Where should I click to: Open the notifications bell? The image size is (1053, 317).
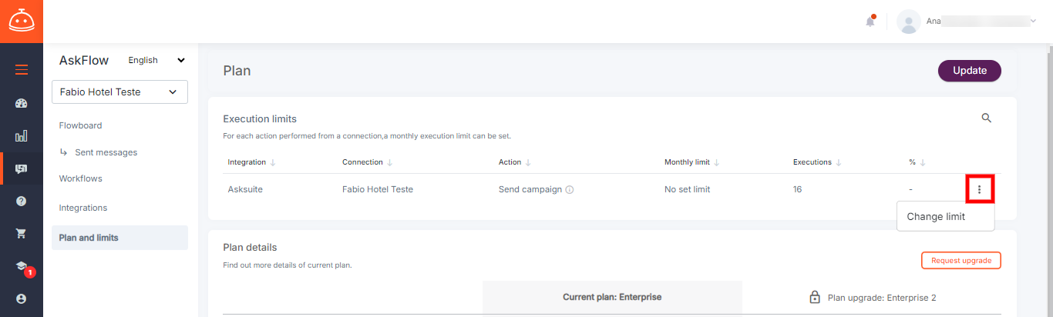click(x=870, y=21)
